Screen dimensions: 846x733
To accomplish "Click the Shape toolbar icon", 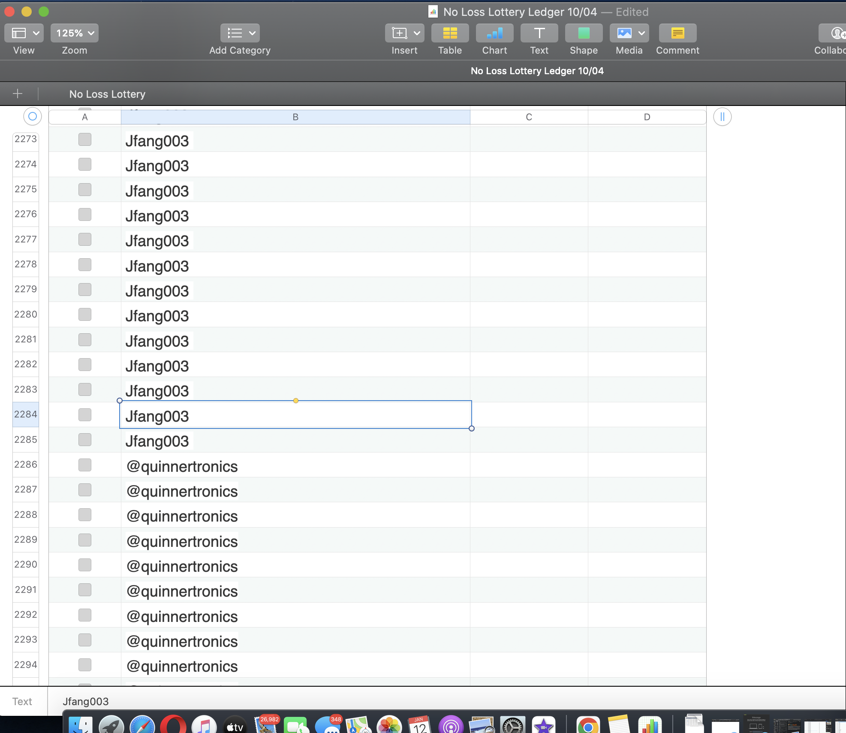I will point(584,33).
